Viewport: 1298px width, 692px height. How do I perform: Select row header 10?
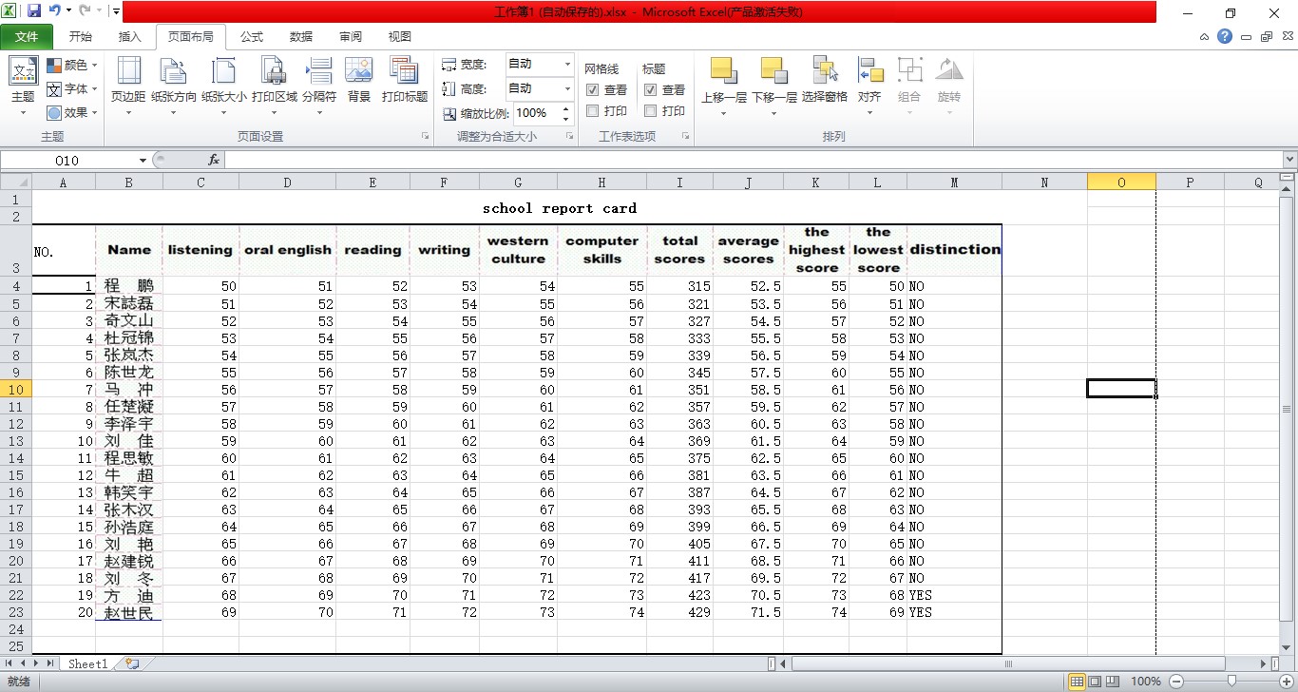pos(15,389)
